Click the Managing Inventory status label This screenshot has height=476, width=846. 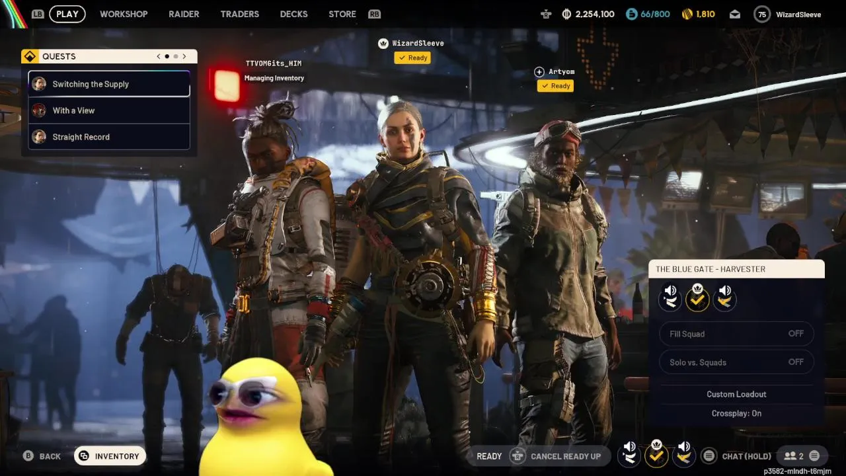pyautogui.click(x=274, y=78)
